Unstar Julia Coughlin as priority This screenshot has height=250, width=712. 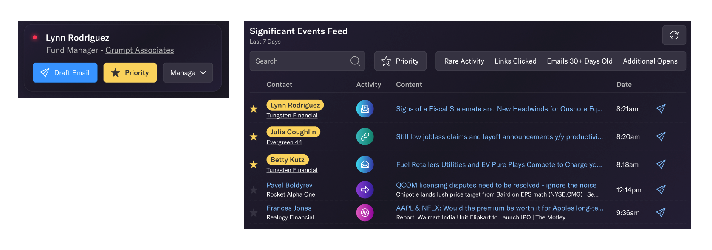click(254, 136)
